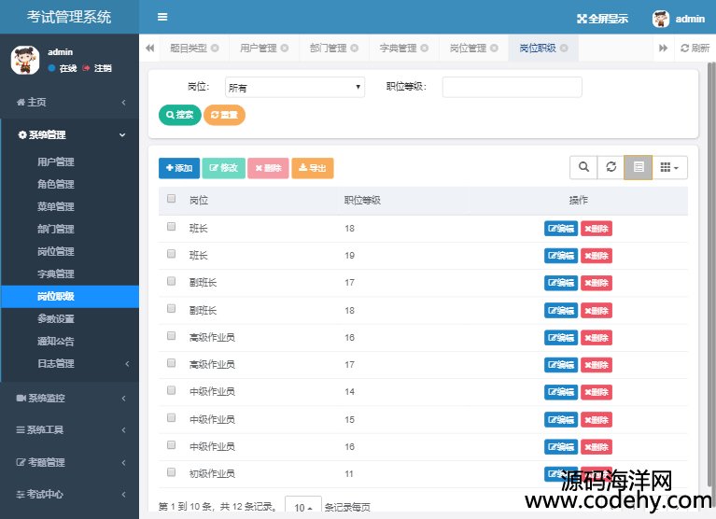The width and height of the screenshot is (716, 519).
Task: Toggle table search magnifier icon
Action: click(583, 167)
